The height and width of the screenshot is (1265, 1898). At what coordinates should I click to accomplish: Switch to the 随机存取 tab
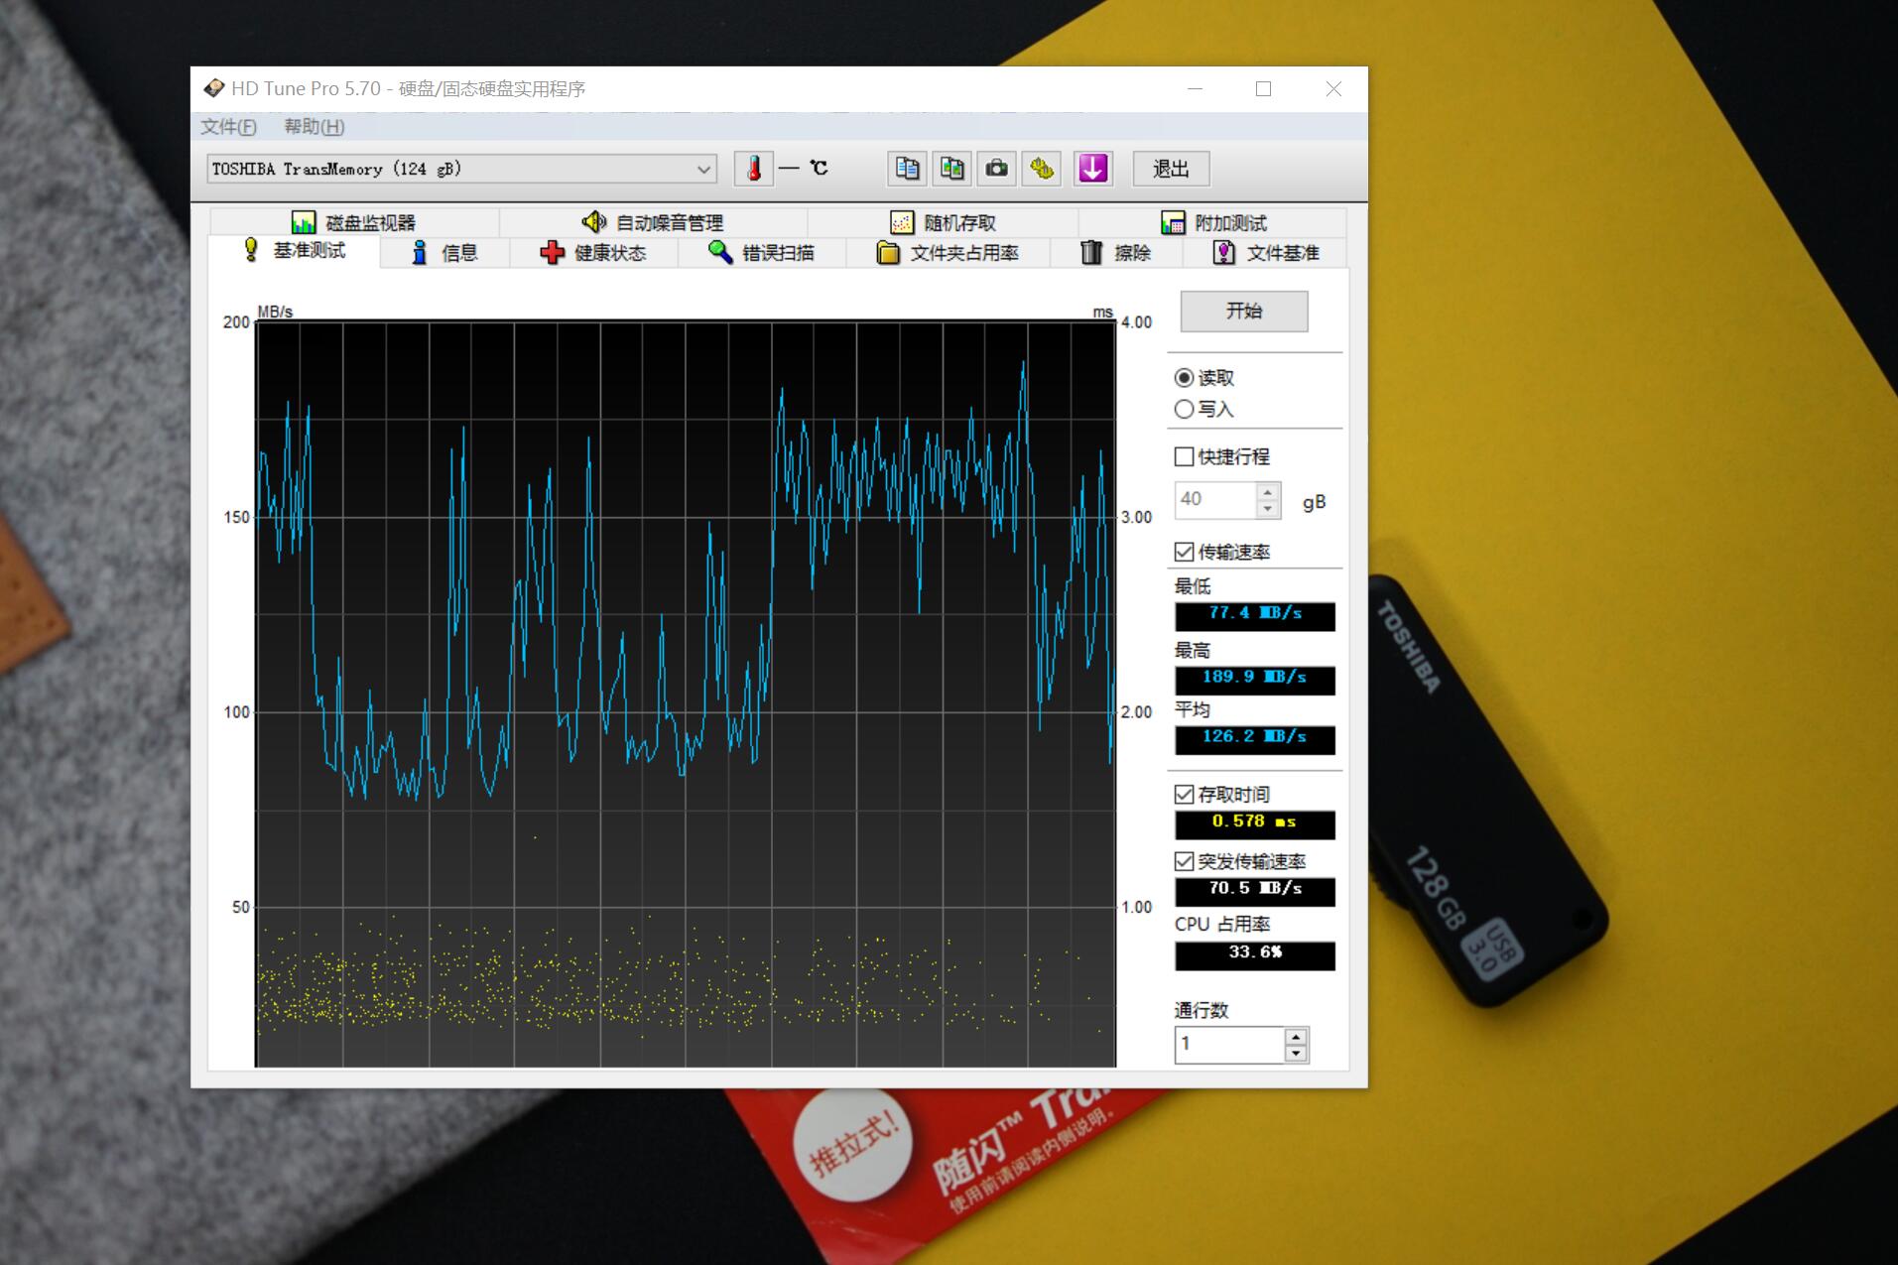(944, 222)
